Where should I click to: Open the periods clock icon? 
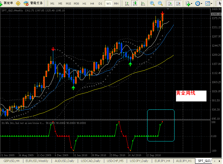coord(198,3)
